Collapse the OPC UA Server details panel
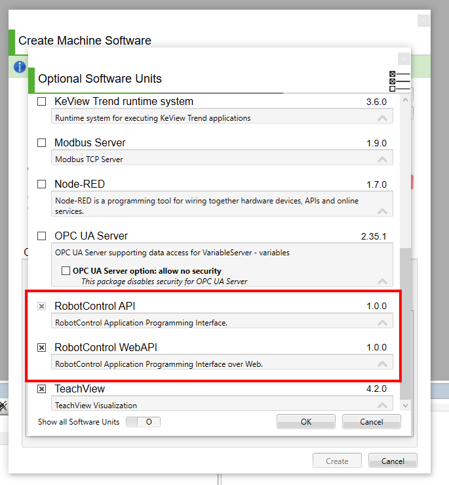The image size is (449, 485). pyautogui.click(x=382, y=282)
